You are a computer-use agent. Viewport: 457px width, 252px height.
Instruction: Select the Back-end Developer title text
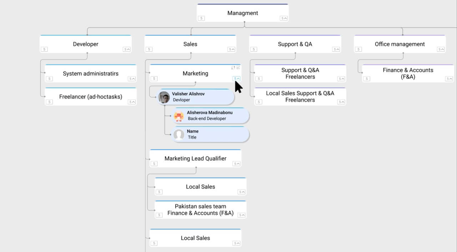pyautogui.click(x=207, y=119)
